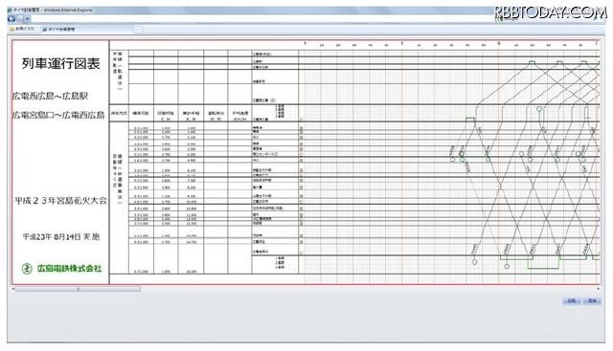Screen dimensions: 613x351
Task: Open the recent pages dropdown arrow
Action: (x=28, y=19)
